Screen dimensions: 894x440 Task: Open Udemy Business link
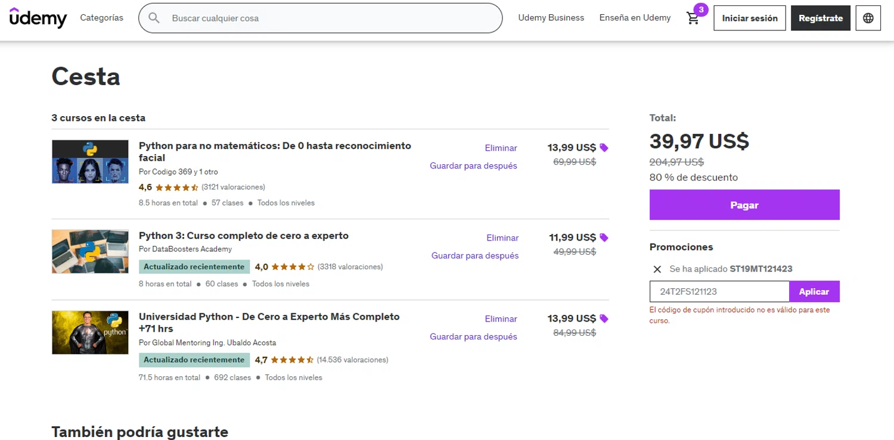click(x=551, y=18)
